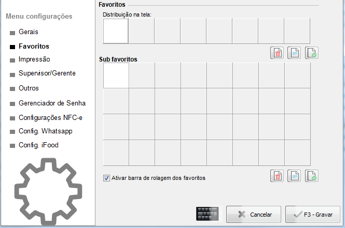Select Configurações NFC-e menu entry

[50, 118]
